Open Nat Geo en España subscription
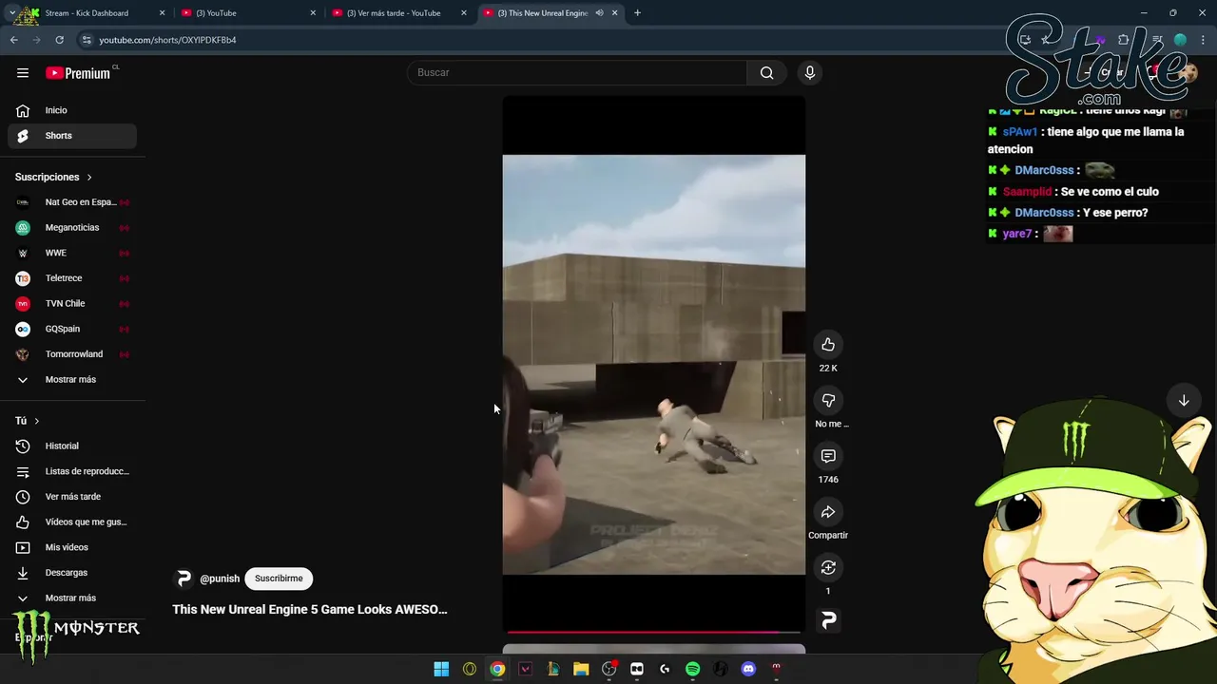This screenshot has width=1217, height=684. pyautogui.click(x=72, y=202)
